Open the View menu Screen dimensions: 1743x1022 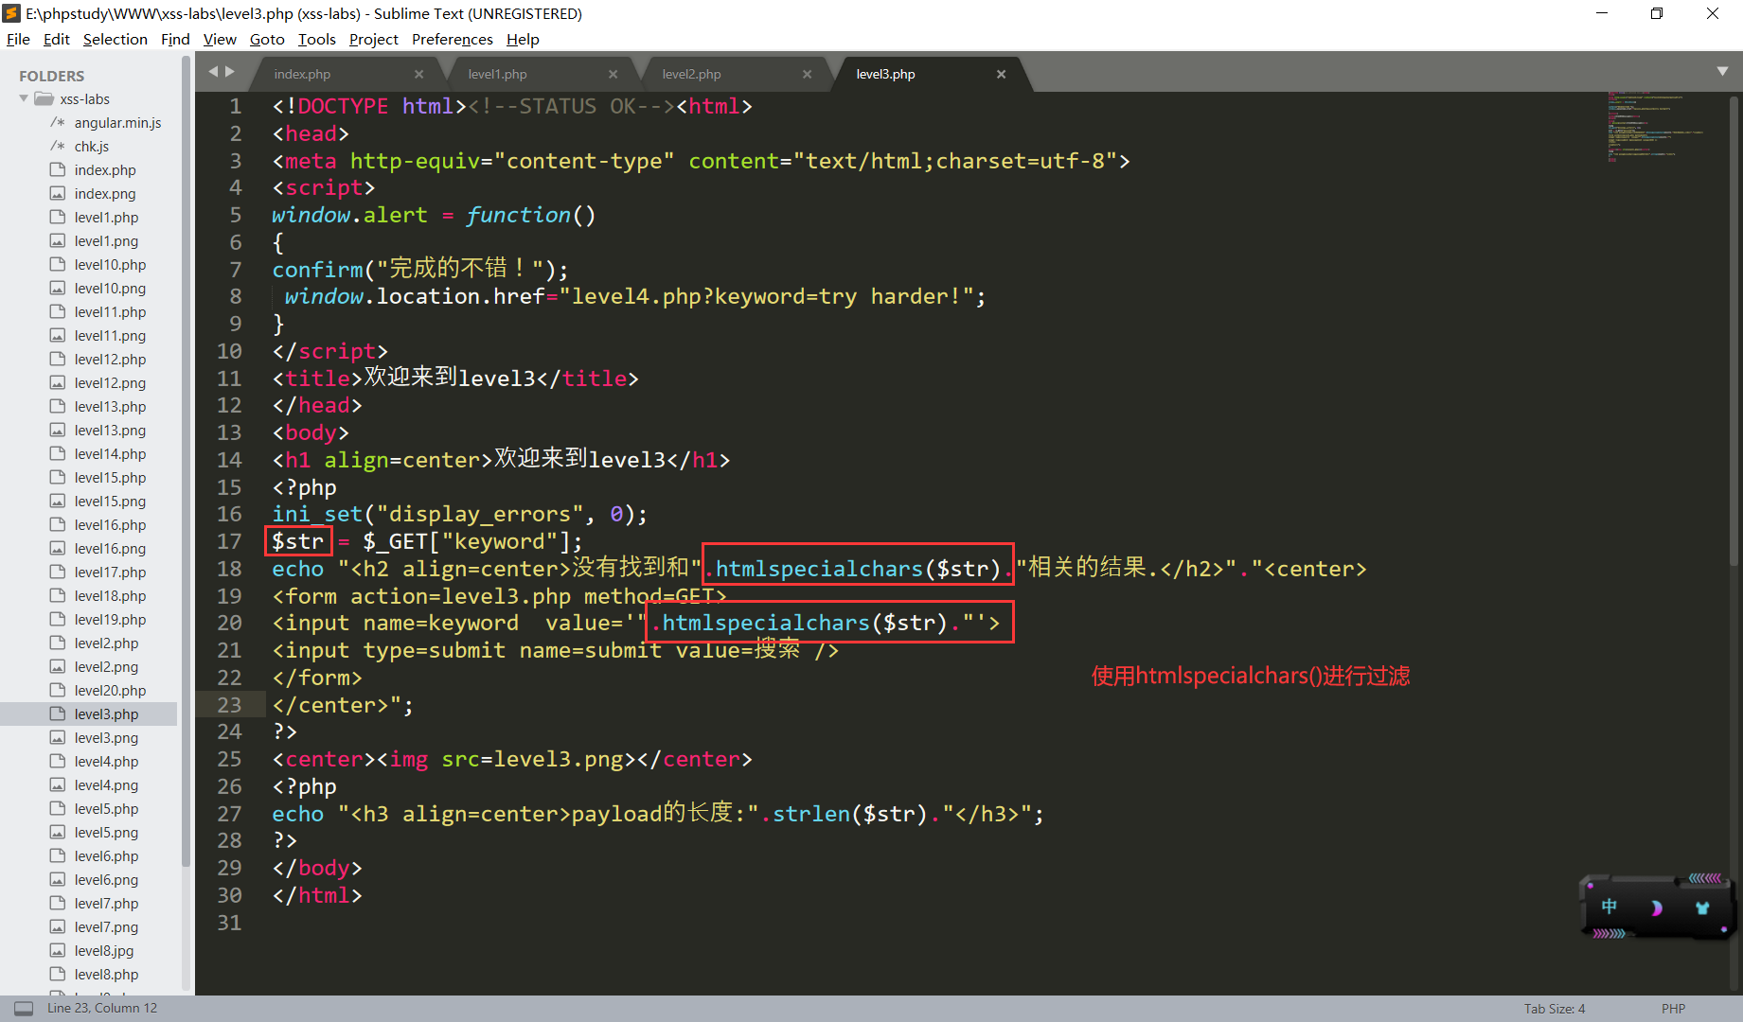[x=220, y=39]
